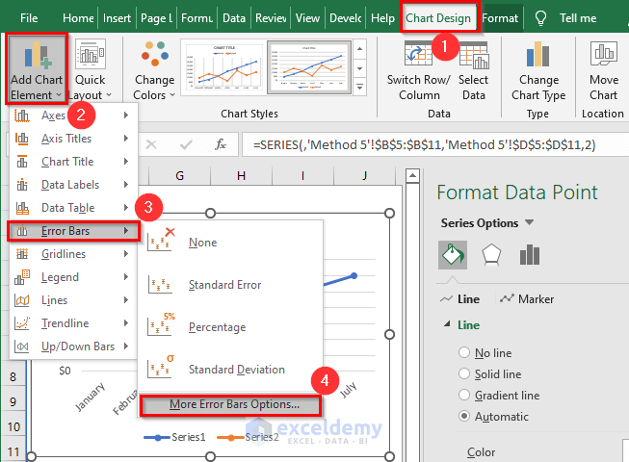Click Switch Row/Column button
629x462 pixels.
(418, 69)
